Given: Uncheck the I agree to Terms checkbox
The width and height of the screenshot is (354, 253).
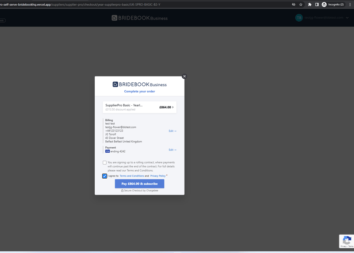Looking at the screenshot, I should [105, 176].
